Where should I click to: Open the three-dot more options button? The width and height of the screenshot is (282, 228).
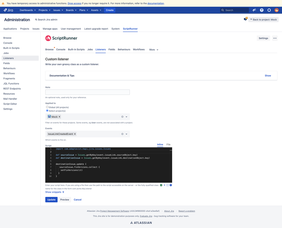[275, 38]
